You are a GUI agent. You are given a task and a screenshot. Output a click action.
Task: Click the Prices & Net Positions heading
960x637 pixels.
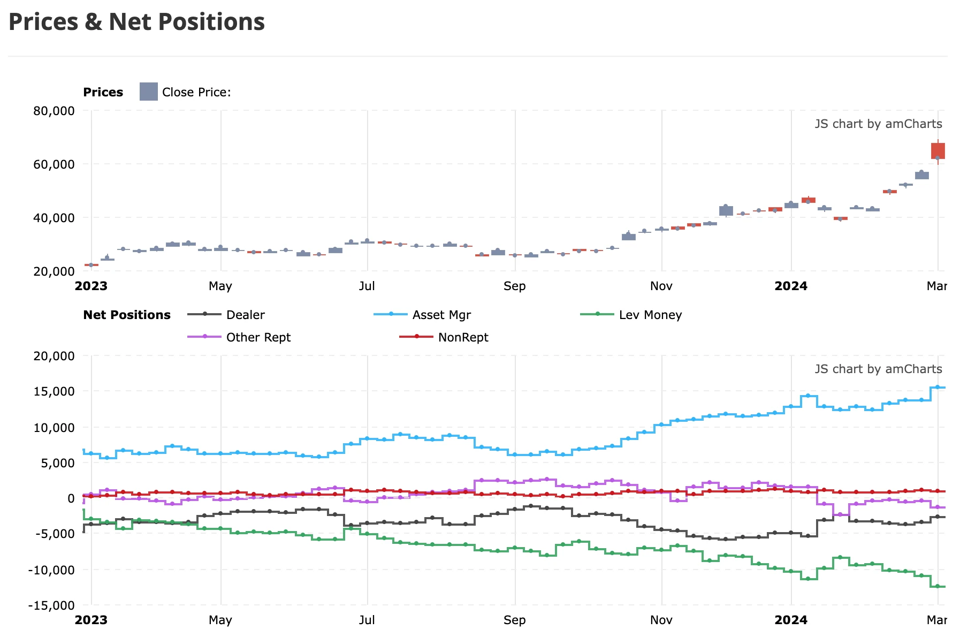[137, 22]
